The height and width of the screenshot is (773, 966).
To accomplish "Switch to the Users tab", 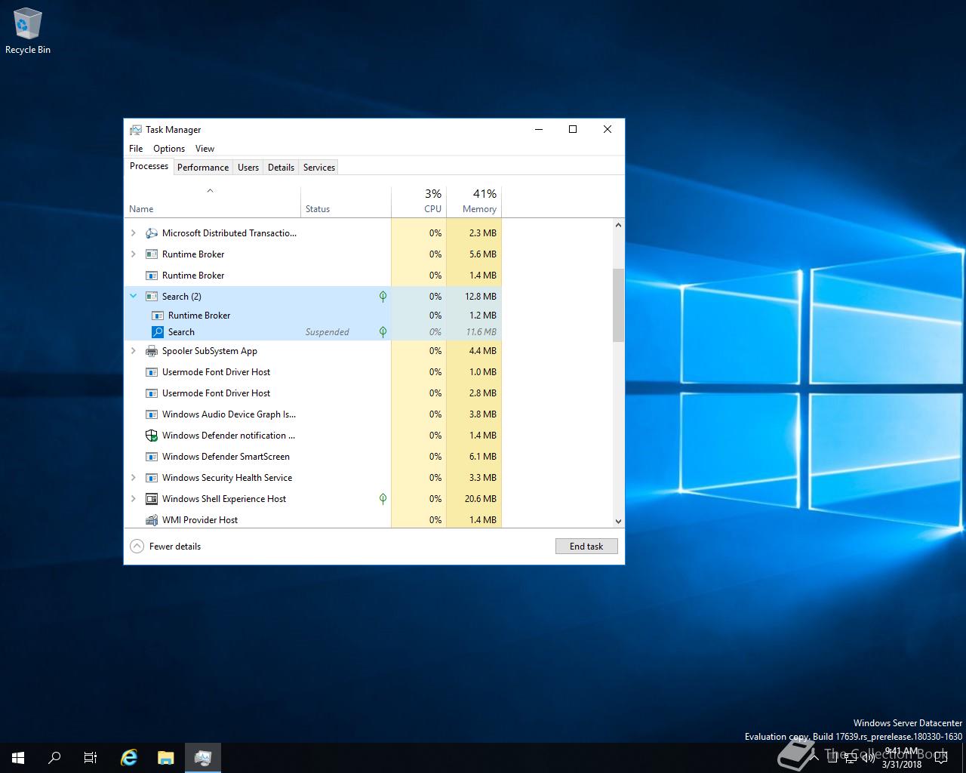I will (x=248, y=168).
